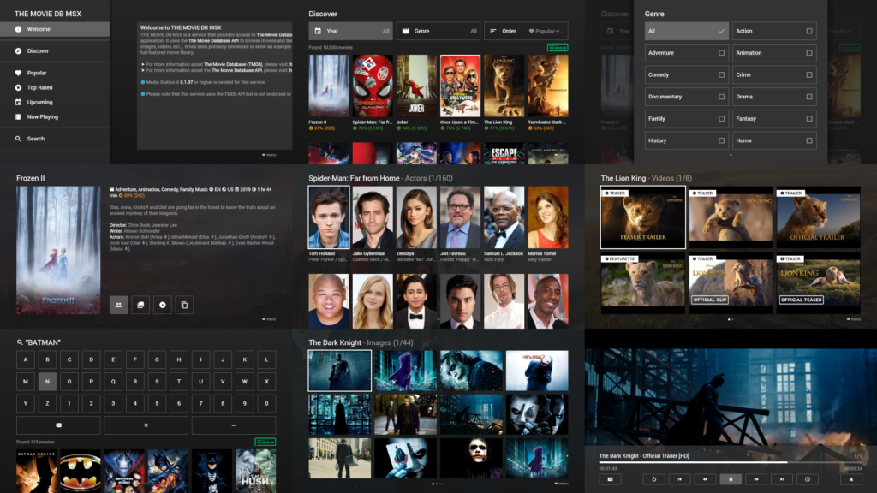Open the Frozen II actors (people) icon

click(x=118, y=304)
